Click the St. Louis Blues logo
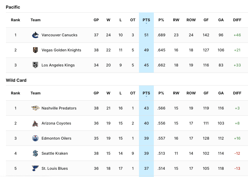Viewport: 248px width, 177px height. pyautogui.click(x=35, y=168)
